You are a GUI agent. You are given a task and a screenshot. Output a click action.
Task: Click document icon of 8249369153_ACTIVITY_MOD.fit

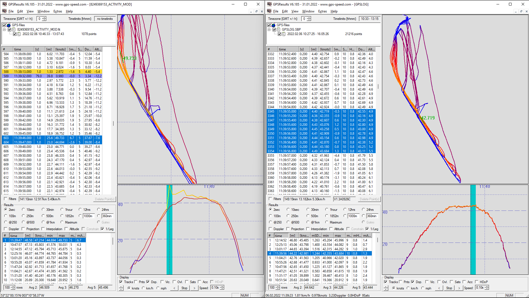coord(14,30)
